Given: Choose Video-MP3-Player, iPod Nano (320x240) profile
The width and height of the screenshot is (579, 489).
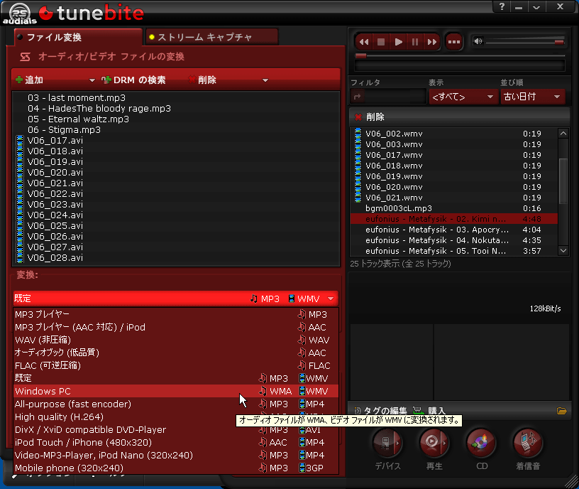Looking at the screenshot, I should [176, 456].
